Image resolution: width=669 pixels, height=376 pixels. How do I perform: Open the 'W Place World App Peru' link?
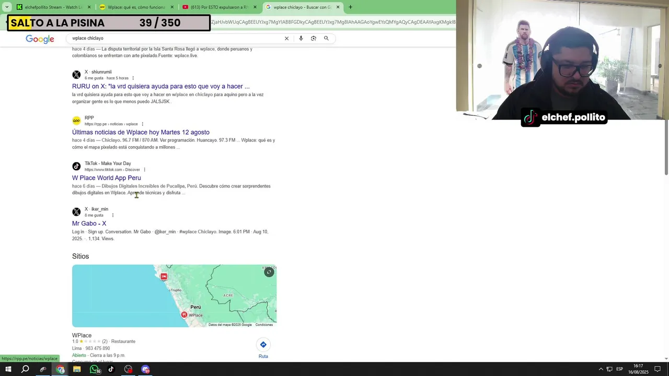click(106, 178)
